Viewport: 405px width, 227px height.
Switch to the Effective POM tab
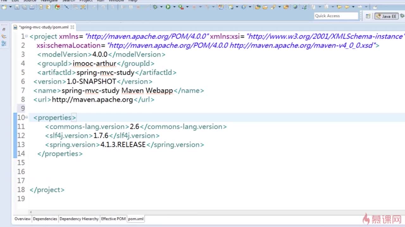click(113, 219)
